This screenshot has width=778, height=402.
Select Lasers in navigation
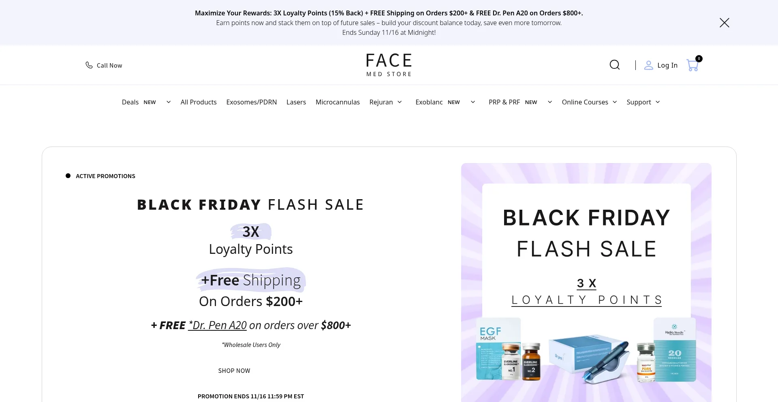[x=296, y=102]
